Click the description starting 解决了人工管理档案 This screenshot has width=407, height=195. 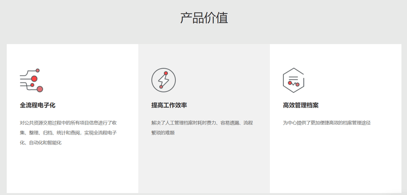pyautogui.click(x=202, y=128)
